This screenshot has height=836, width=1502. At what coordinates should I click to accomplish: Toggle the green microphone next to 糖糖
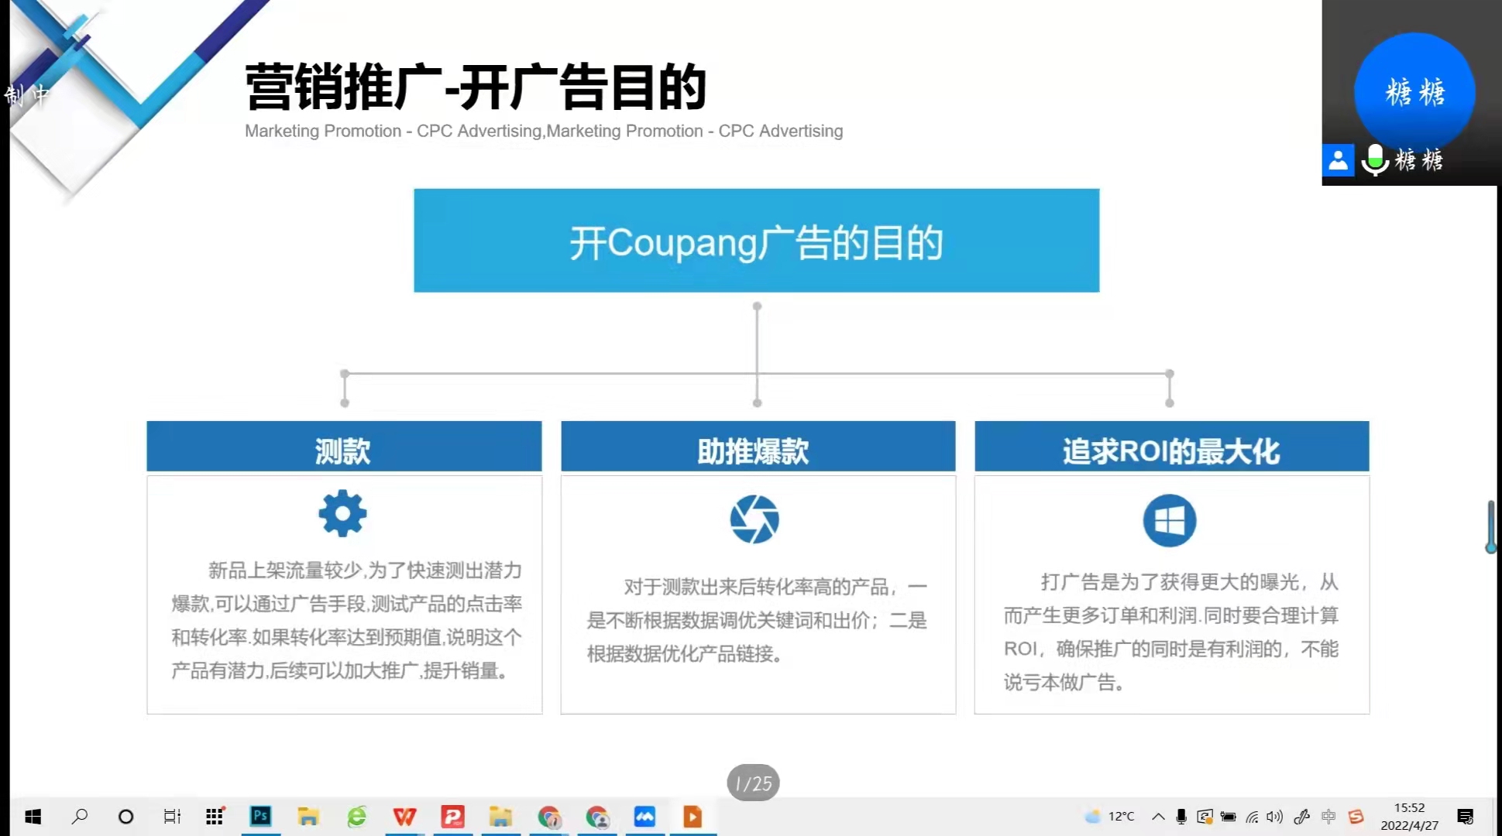coord(1375,159)
